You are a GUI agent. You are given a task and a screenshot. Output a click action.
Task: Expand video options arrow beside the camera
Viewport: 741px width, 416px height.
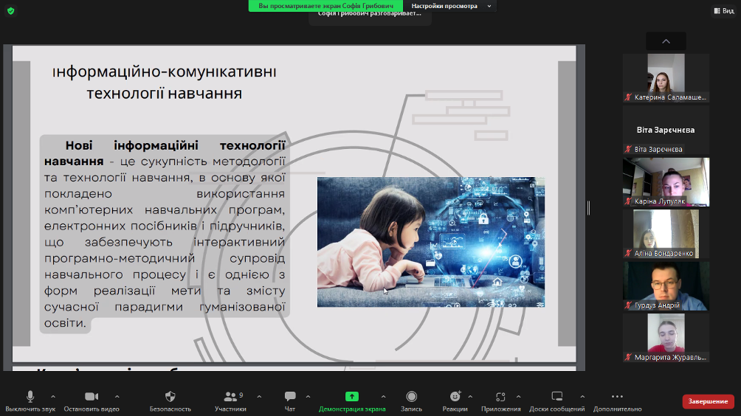tap(117, 397)
